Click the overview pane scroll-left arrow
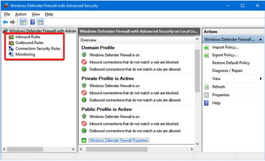This screenshot has width=265, height=161. (81, 149)
